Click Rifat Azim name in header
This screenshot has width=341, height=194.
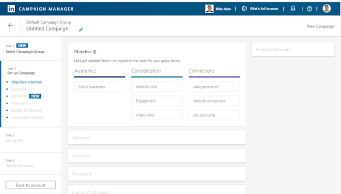click(x=223, y=9)
